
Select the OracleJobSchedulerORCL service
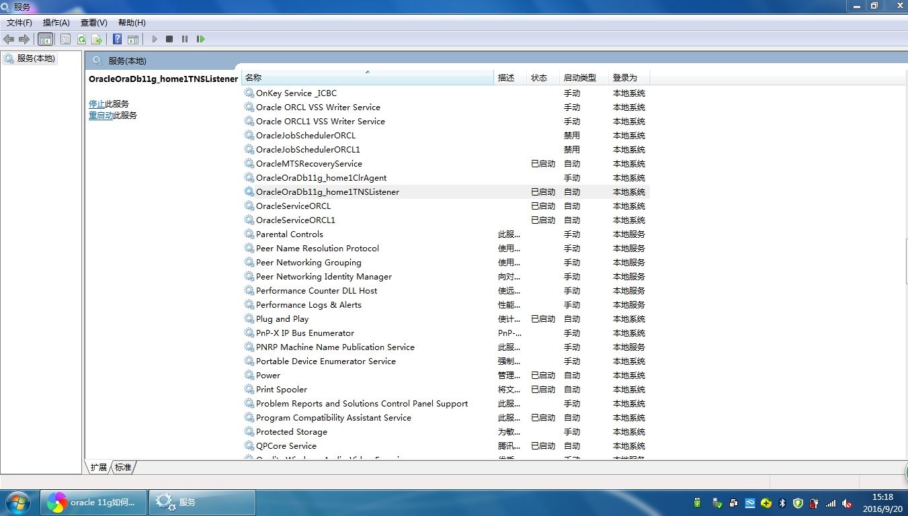446,136
